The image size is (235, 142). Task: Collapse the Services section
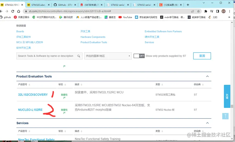click(207, 123)
